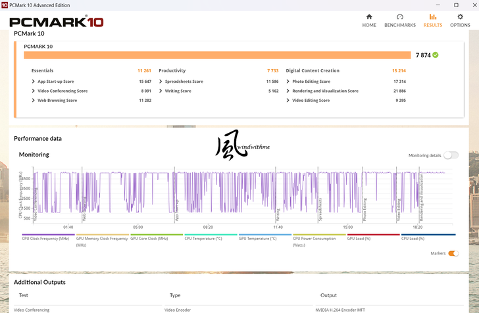
Task: Open the HOME icon in navigation
Action: pyautogui.click(x=369, y=17)
